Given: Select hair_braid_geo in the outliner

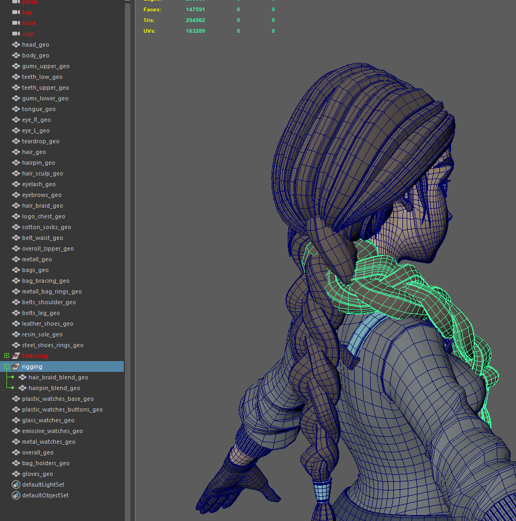Looking at the screenshot, I should pyautogui.click(x=42, y=206).
